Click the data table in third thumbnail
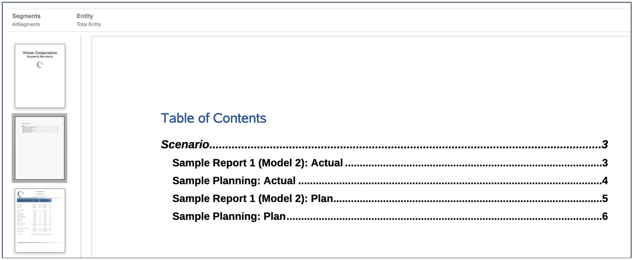Screen dimensions: 633x260 tap(34, 217)
